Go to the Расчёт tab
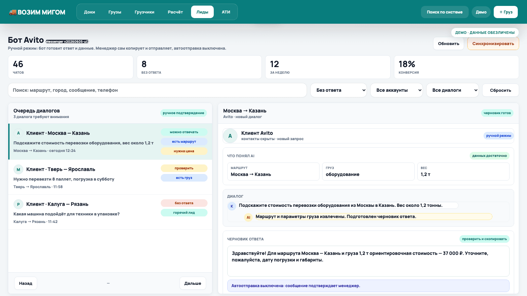 (x=175, y=12)
